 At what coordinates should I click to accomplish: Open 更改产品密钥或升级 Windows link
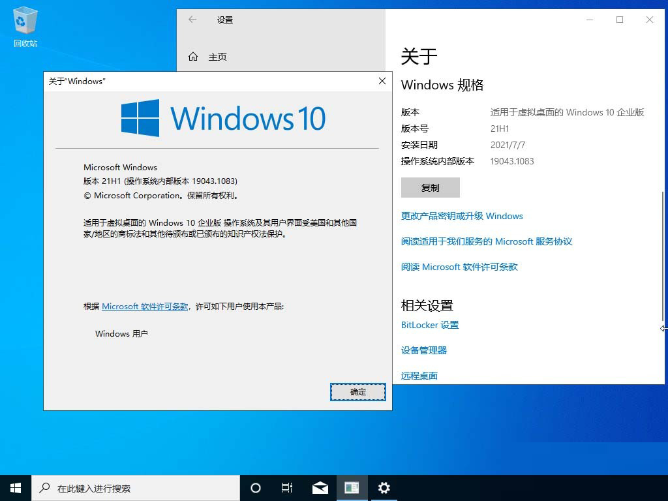(x=462, y=216)
